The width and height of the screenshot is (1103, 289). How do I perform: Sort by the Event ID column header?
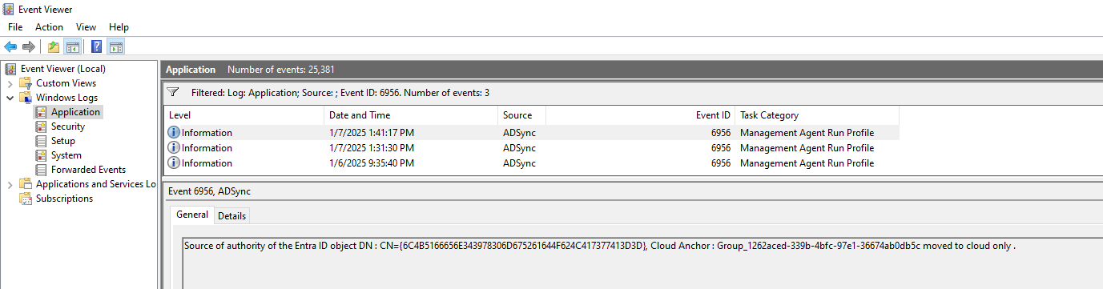[x=640, y=115]
